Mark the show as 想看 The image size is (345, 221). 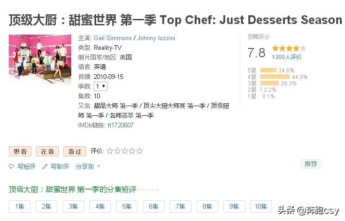(x=20, y=151)
